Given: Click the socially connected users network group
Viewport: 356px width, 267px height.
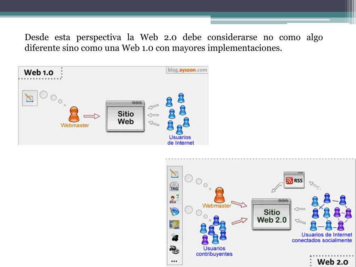Looking at the screenshot, I should [x=331, y=212].
